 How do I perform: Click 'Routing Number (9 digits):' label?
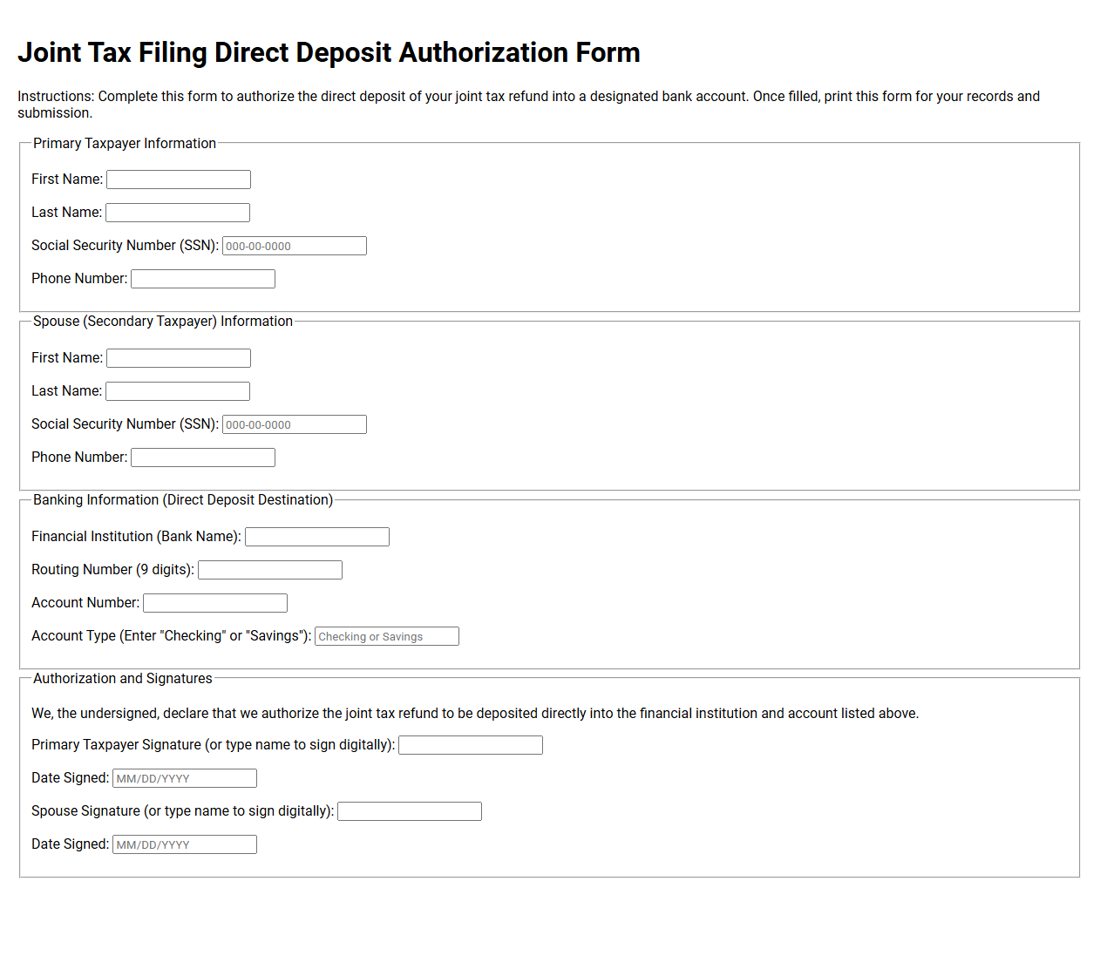112,570
